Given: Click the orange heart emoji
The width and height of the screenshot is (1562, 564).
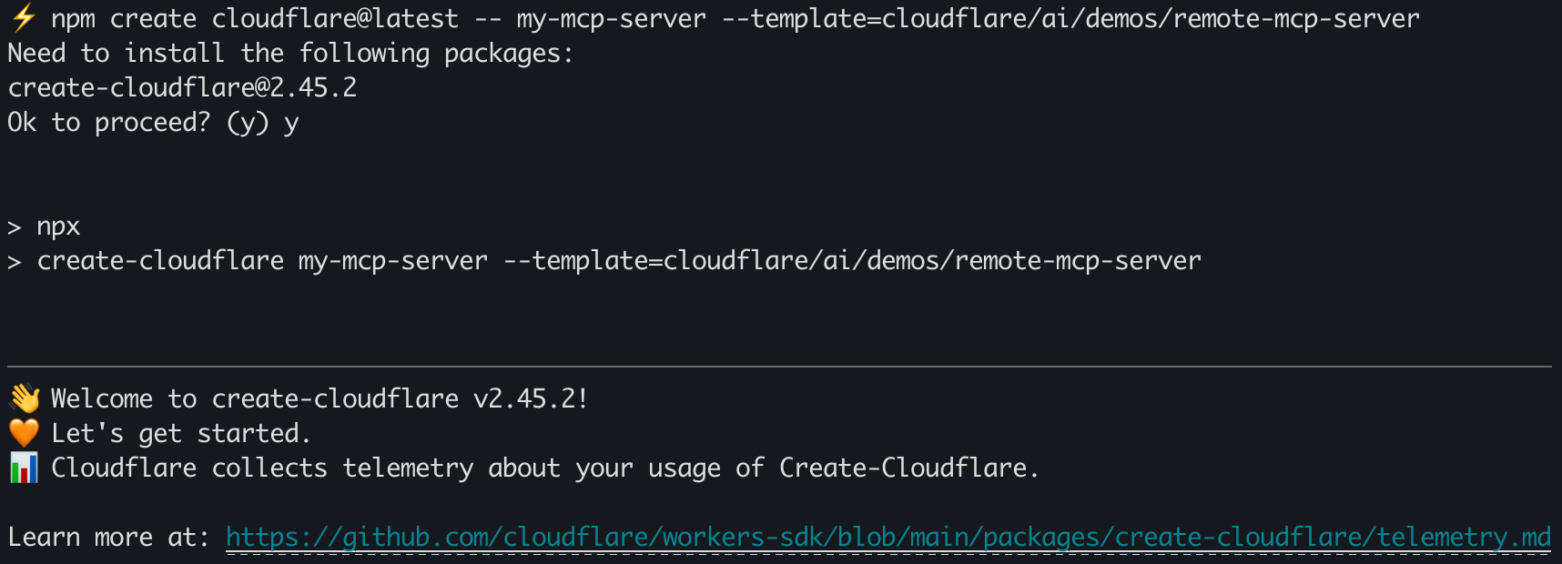Looking at the screenshot, I should [x=25, y=433].
